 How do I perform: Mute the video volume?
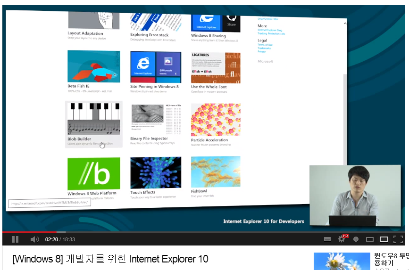click(34, 239)
